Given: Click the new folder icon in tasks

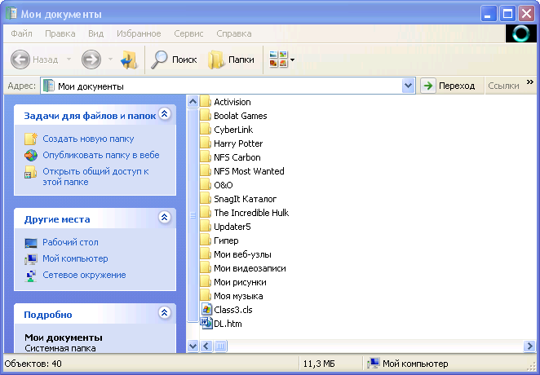Looking at the screenshot, I should coord(31,139).
